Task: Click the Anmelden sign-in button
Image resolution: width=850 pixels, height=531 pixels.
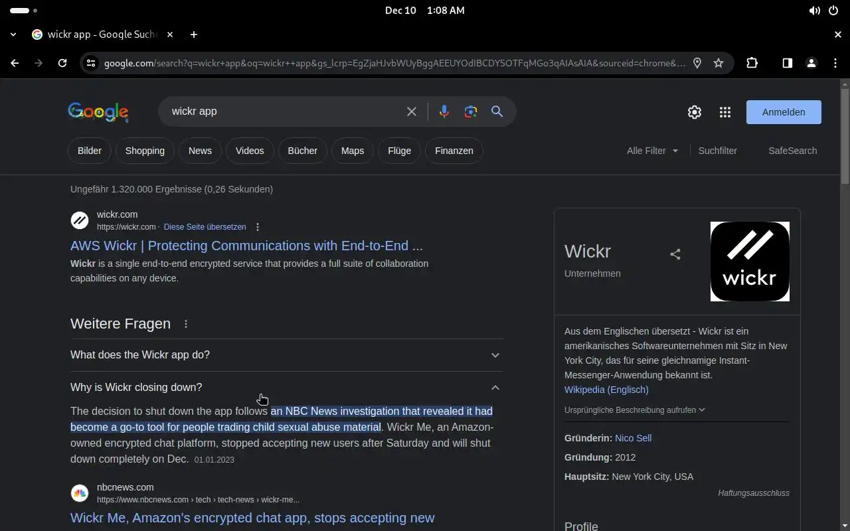Action: (x=784, y=112)
